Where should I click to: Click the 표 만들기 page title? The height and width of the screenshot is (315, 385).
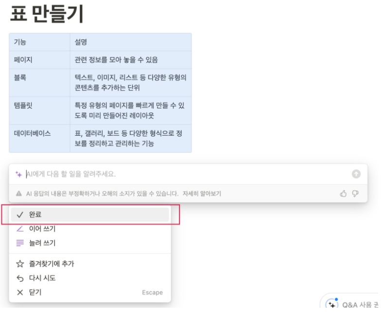click(x=47, y=14)
